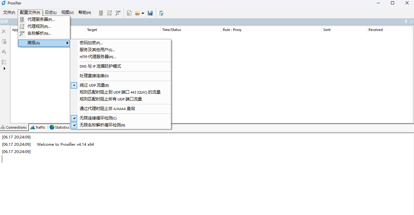Open the 视图(V) menu
The width and height of the screenshot is (414, 215).
67,13
